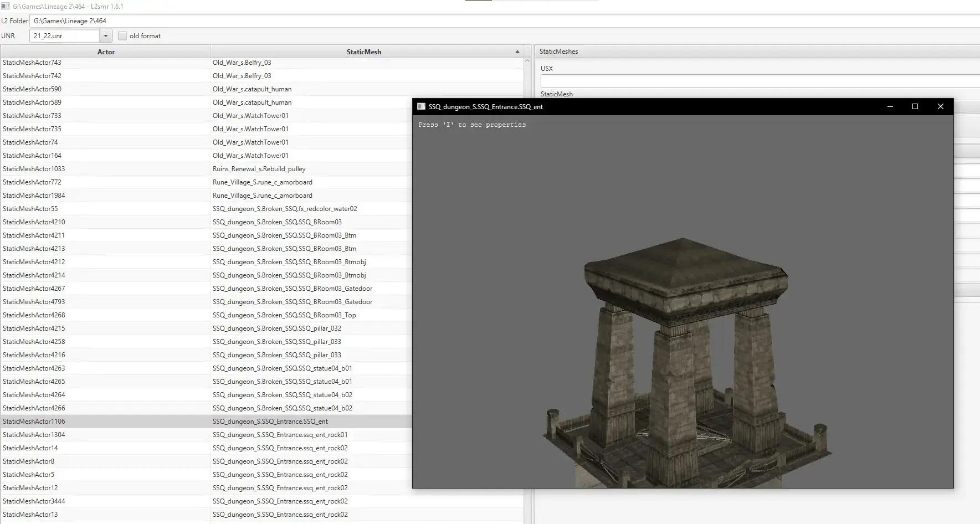Close the SSQ_ent preview window
This screenshot has width=980, height=524.
click(x=940, y=106)
